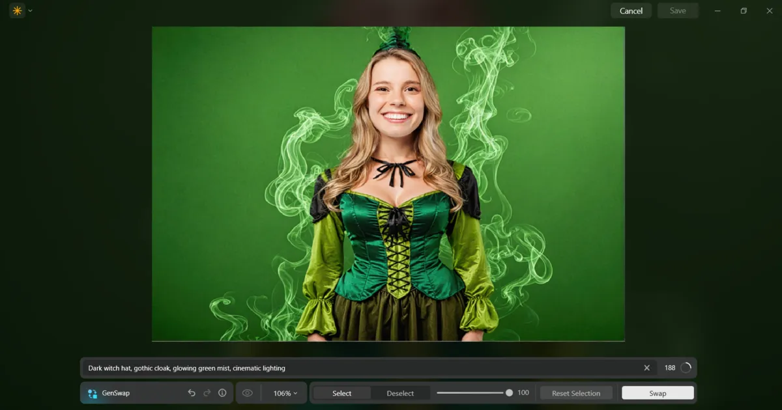Expand the chevron next to the app logo
The height and width of the screenshot is (410, 782).
point(29,10)
